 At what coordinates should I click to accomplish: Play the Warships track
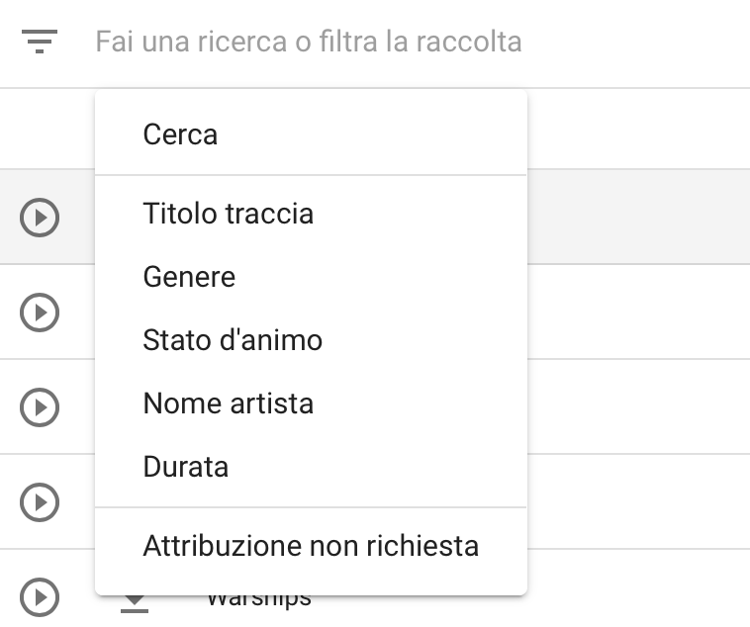point(40,597)
